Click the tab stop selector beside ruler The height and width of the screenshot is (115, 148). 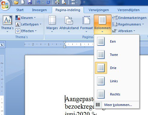(2, 44)
